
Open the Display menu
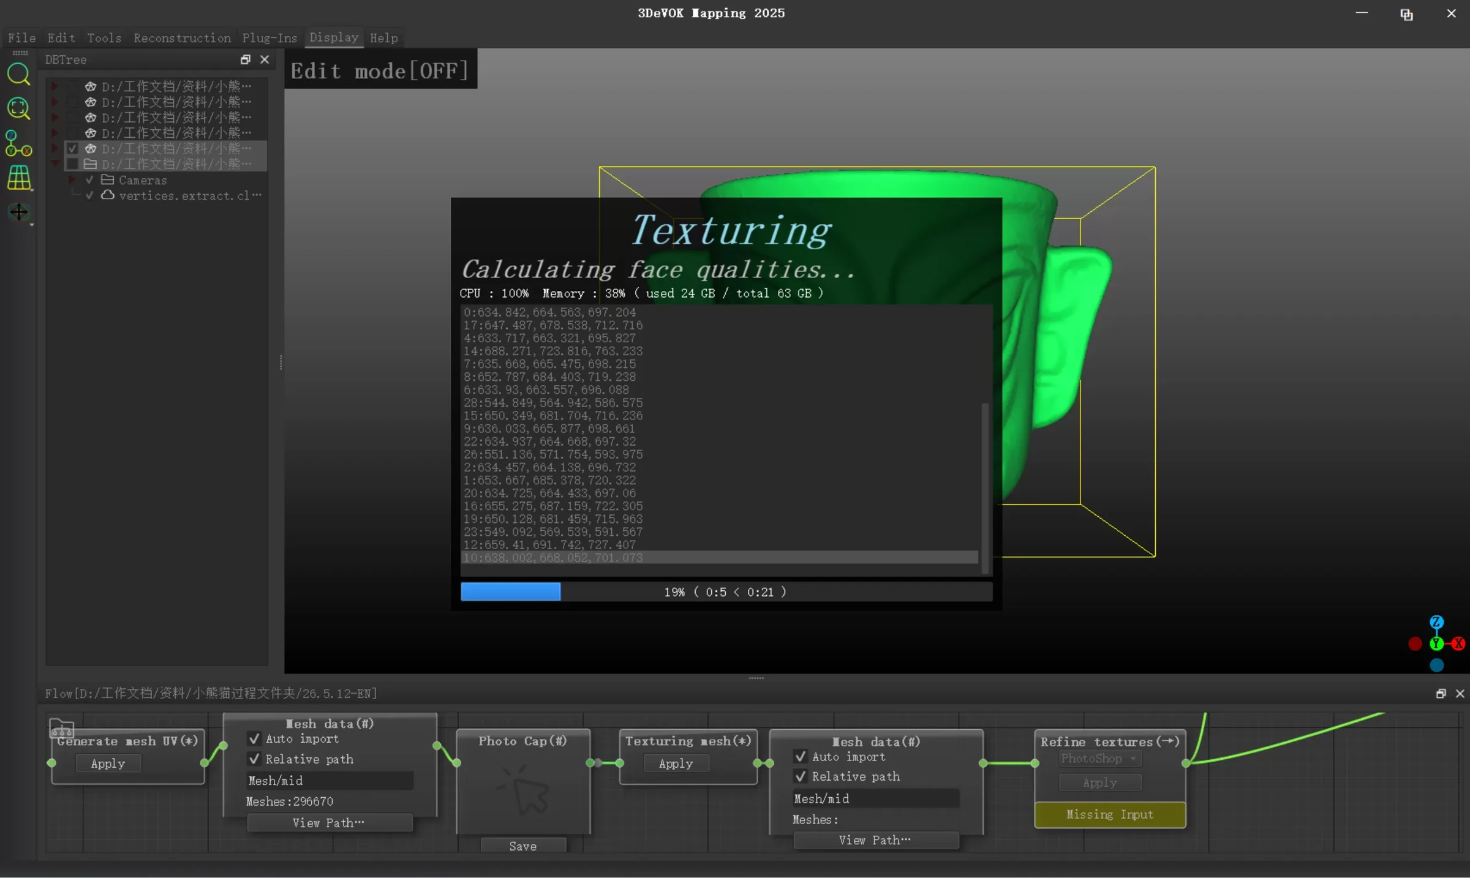(334, 37)
